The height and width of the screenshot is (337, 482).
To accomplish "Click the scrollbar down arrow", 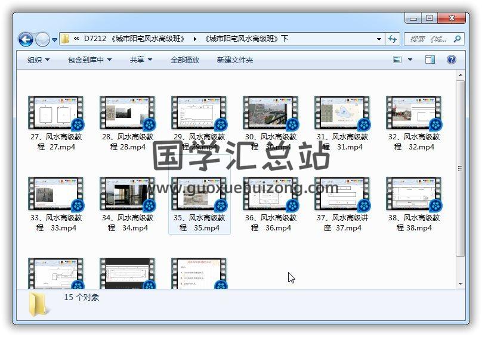I will (460, 283).
